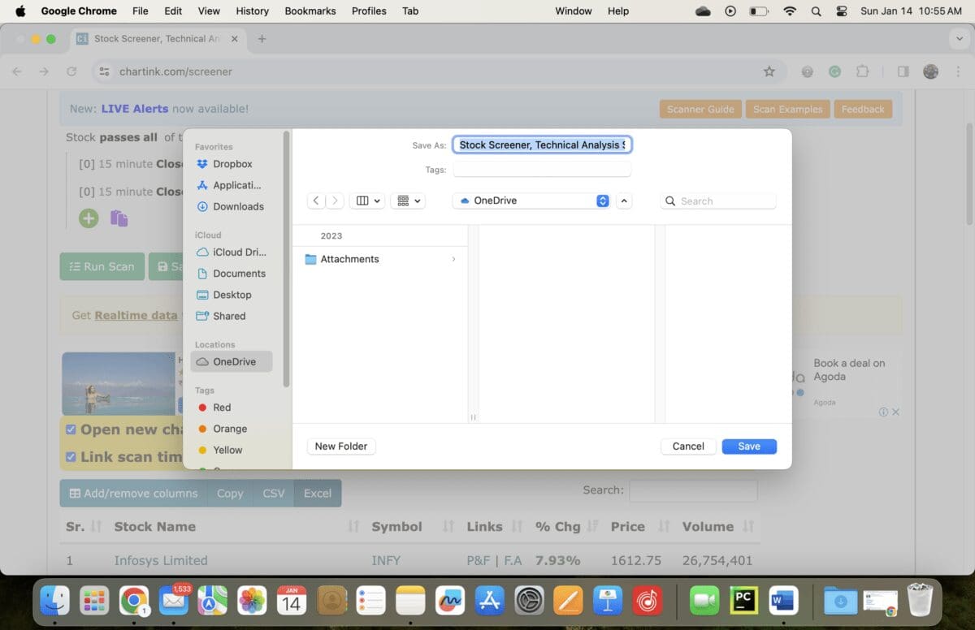Viewport: 975px width, 630px height.
Task: Cancel the save dialog
Action: 687,446
